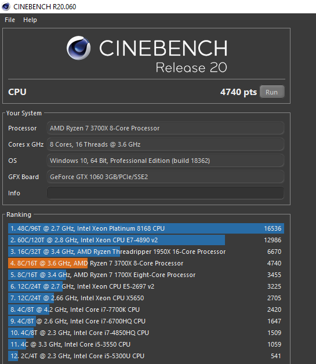Screen dimensions: 316x364
Task: Select Xeon E5-2697 v2 ranking row
Action: [x=146, y=286]
